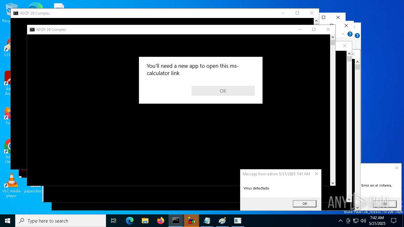Click the paint palette taskbar icon
404x227 pixels.
(x=223, y=221)
